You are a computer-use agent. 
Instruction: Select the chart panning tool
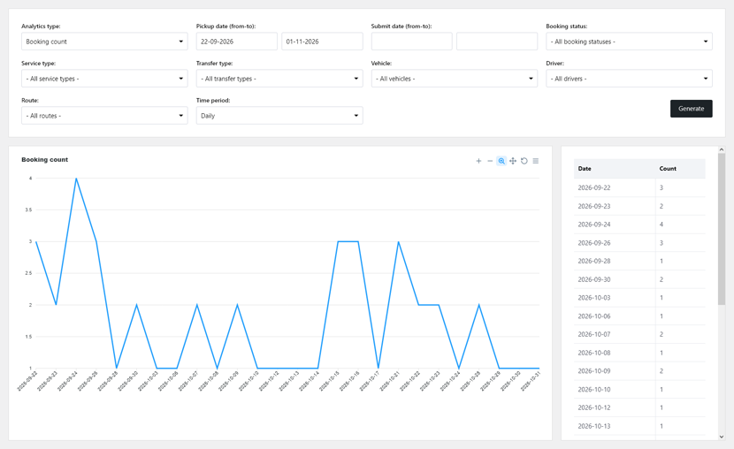click(513, 161)
